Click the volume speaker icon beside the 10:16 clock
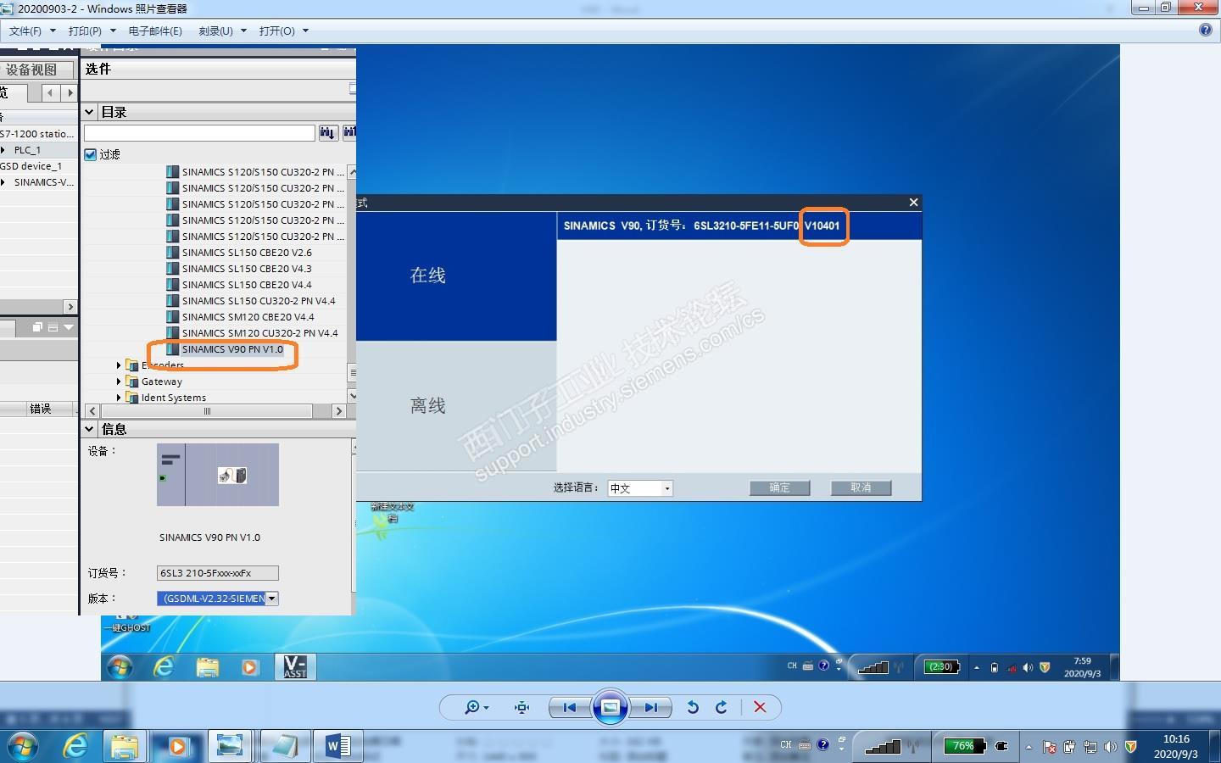The image size is (1221, 763). coord(1110,747)
